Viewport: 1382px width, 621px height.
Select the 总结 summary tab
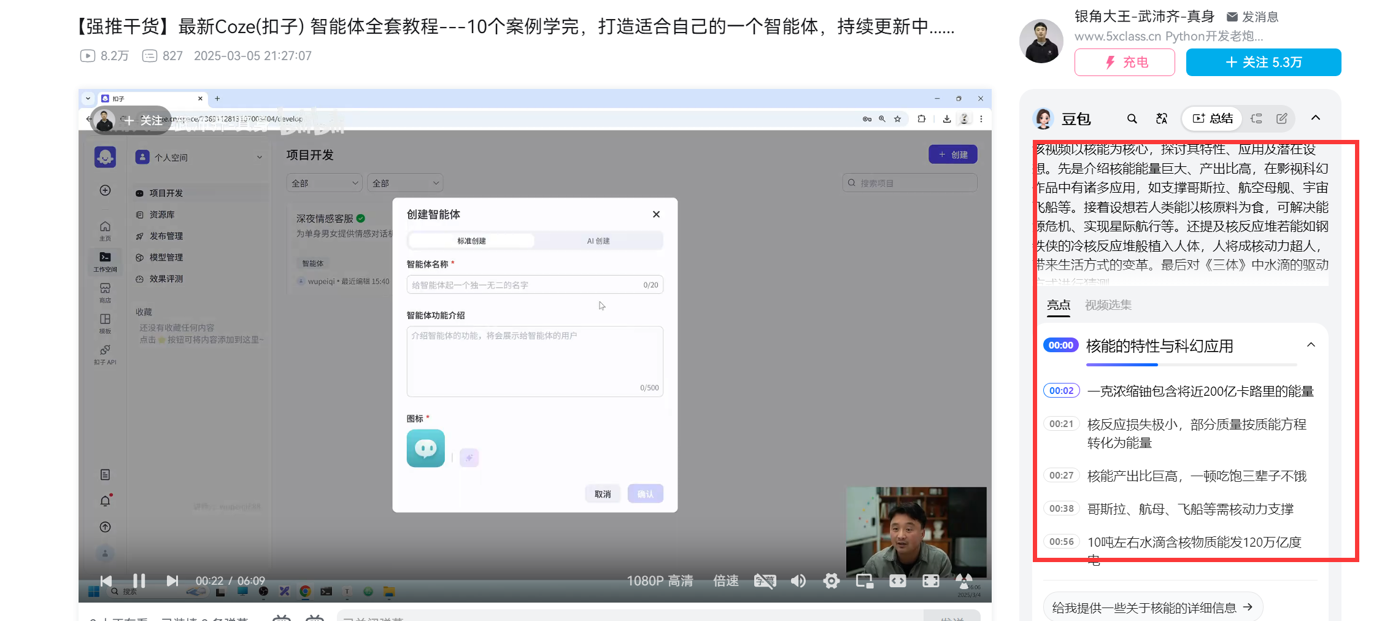1212,118
